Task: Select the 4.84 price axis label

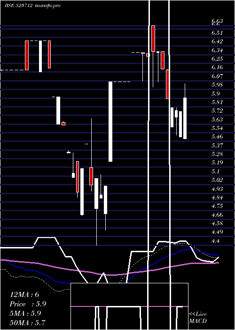Action: point(217,198)
